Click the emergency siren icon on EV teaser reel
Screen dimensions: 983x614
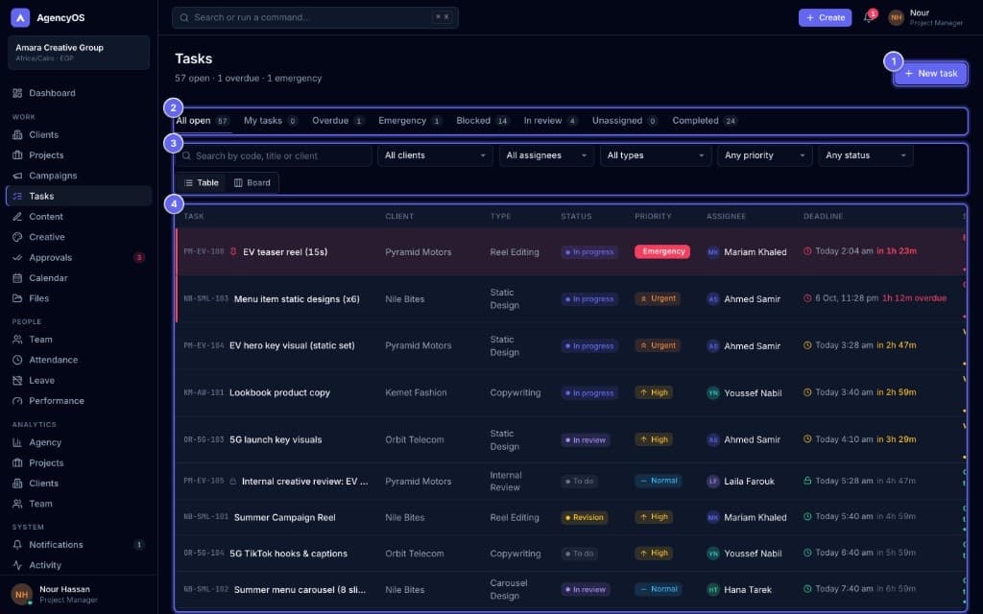(233, 251)
